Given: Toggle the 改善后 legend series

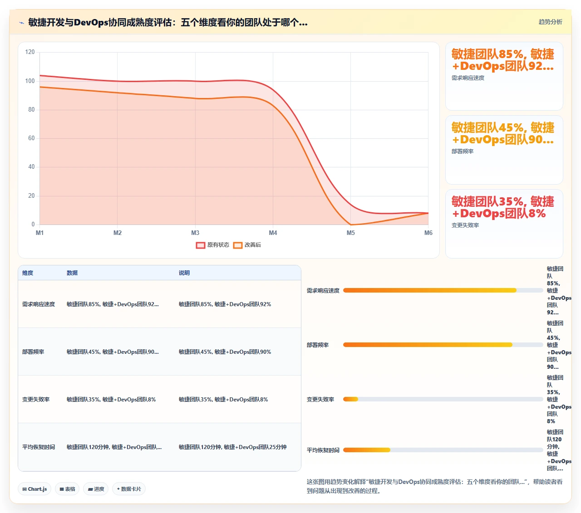Looking at the screenshot, I should click(247, 245).
